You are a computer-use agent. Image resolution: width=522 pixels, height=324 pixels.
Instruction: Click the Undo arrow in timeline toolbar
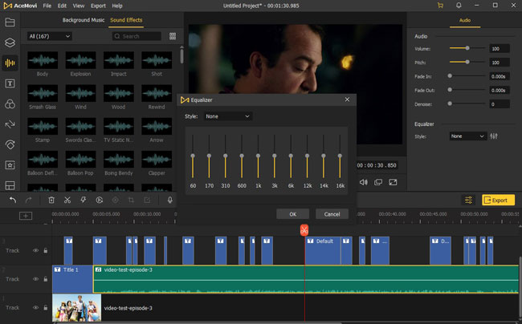coord(13,200)
